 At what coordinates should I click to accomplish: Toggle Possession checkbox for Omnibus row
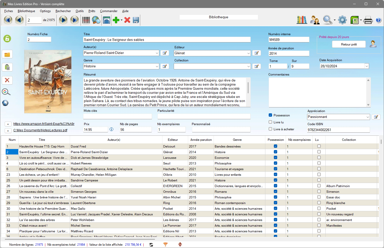pos(276,191)
